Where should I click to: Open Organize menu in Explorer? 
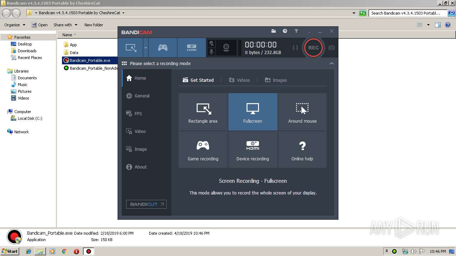click(15, 25)
